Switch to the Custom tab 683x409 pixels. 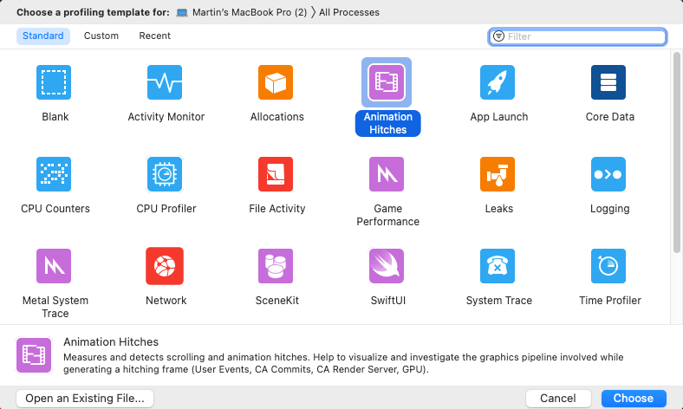point(101,36)
